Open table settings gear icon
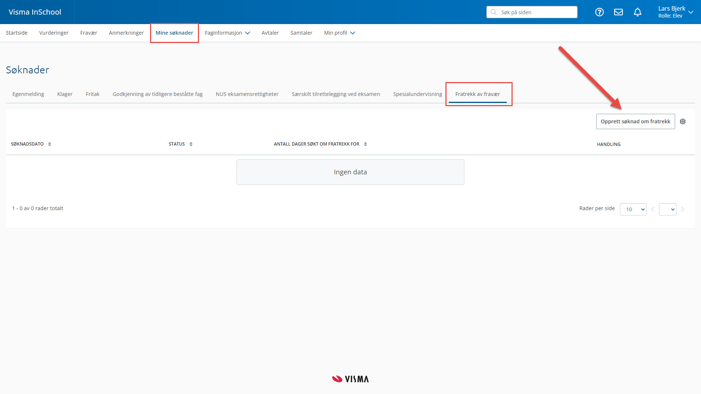 683,121
